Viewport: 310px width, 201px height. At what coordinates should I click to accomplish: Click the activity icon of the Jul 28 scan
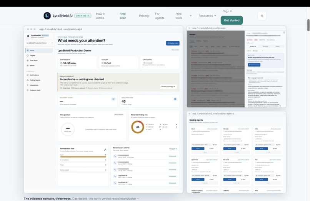115,169
